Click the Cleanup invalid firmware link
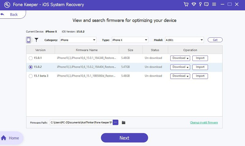 click(x=204, y=122)
